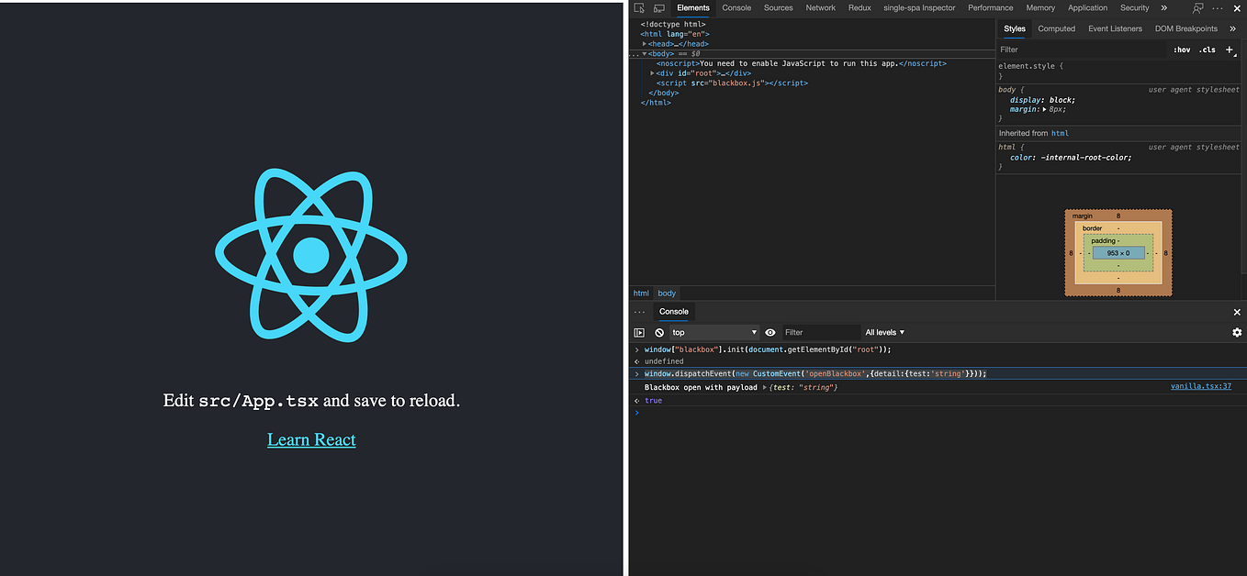Toggle element pseudo-states with :hov

[1182, 50]
